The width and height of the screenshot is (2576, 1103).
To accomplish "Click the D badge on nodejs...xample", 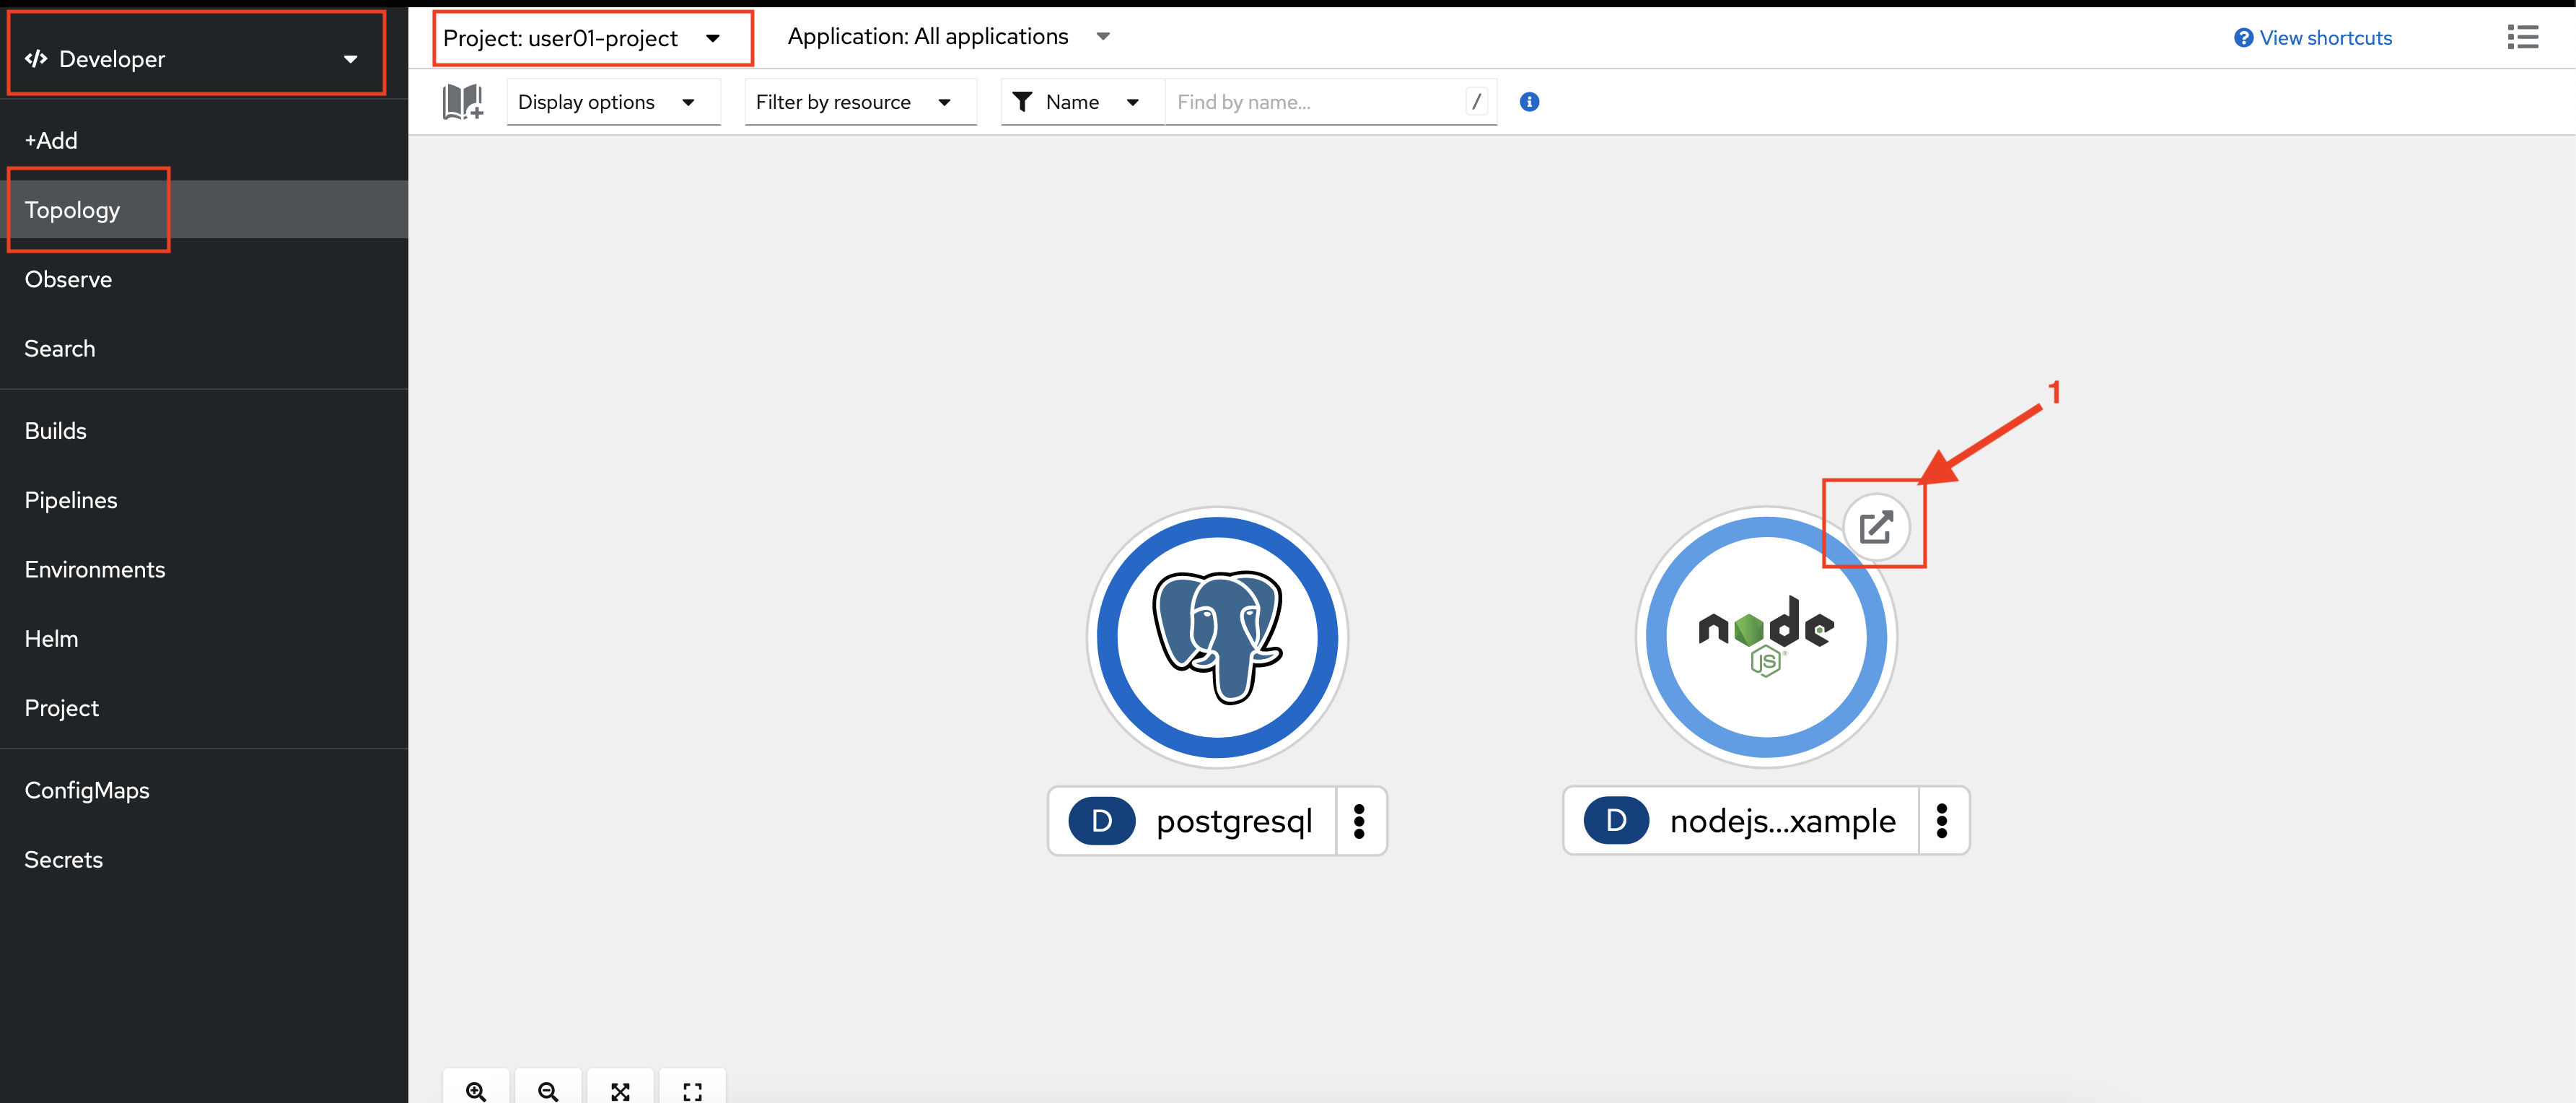I will tap(1616, 821).
